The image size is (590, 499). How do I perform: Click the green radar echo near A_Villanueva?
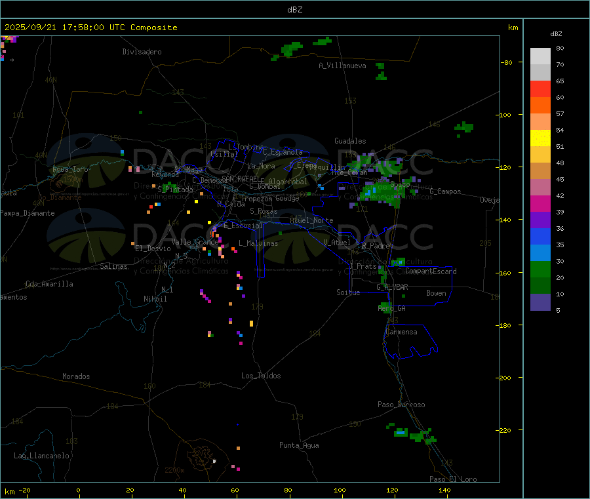pyautogui.click(x=381, y=71)
